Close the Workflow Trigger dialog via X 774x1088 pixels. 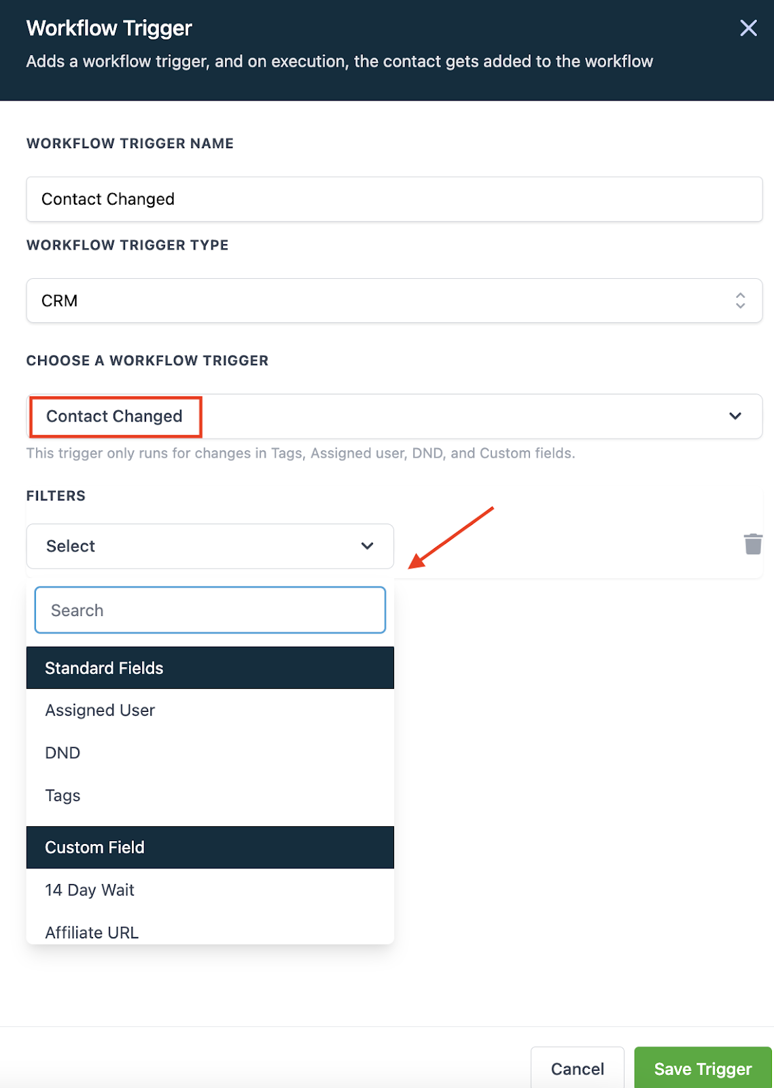pos(748,28)
